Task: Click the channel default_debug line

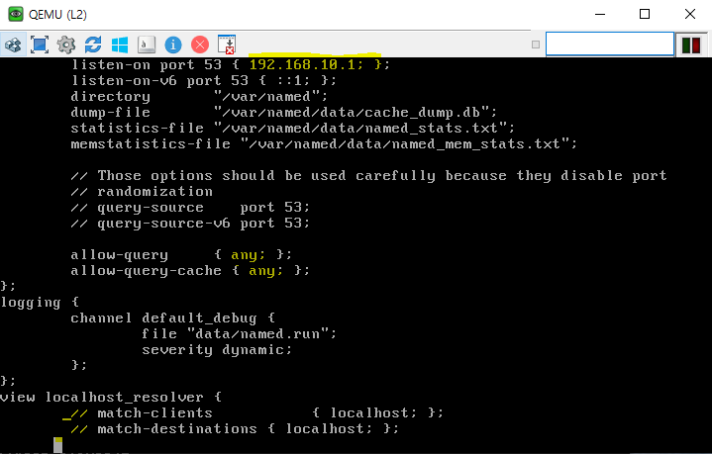Action: (172, 318)
